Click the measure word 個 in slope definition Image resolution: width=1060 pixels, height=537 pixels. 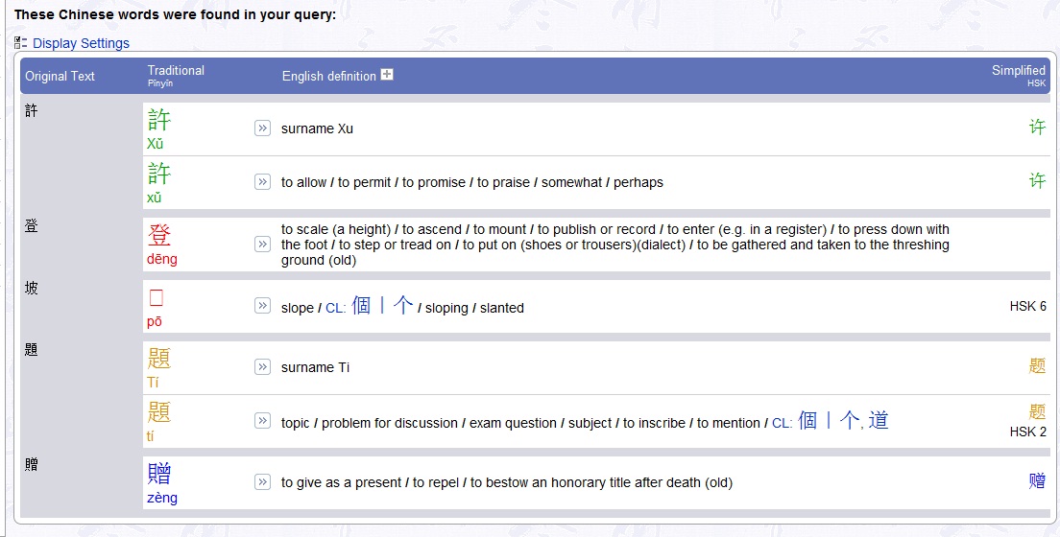coord(361,306)
